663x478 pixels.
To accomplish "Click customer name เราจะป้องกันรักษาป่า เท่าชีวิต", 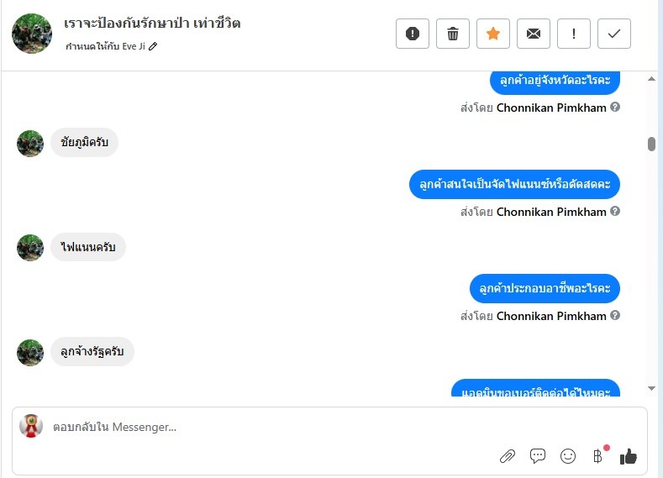I will click(x=152, y=23).
